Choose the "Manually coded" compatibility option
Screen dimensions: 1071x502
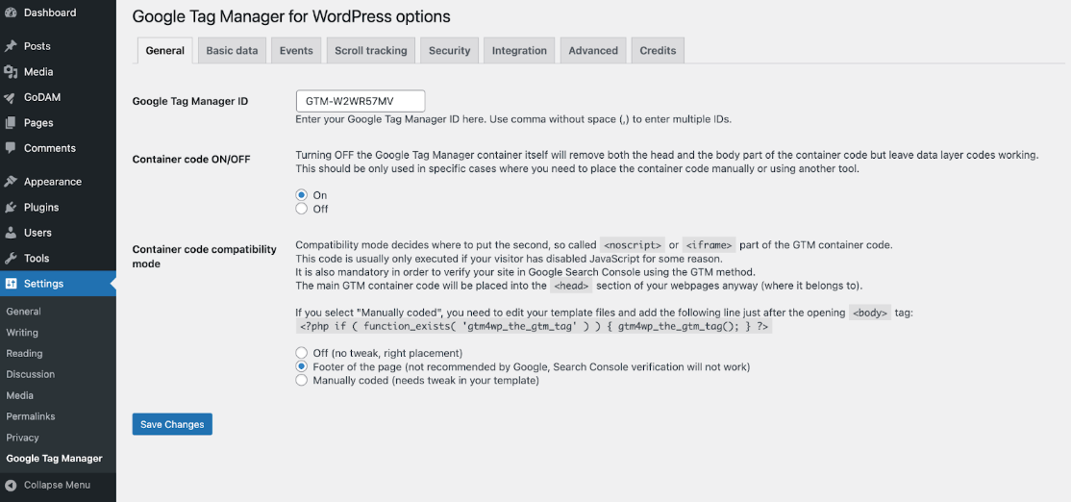[x=302, y=380]
